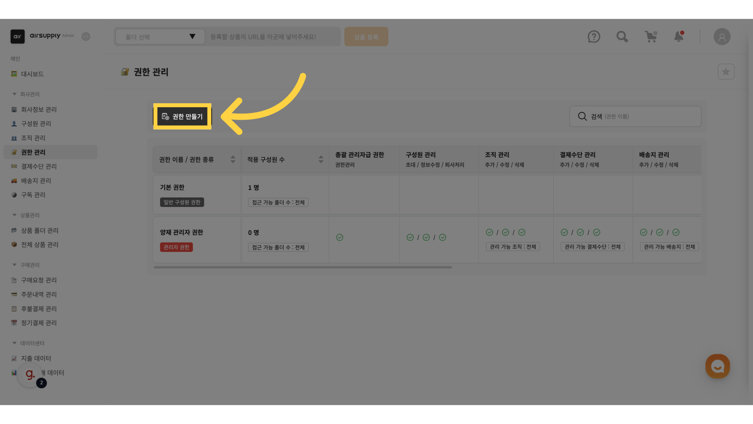Click the horizontal table scrollbar

(303, 267)
